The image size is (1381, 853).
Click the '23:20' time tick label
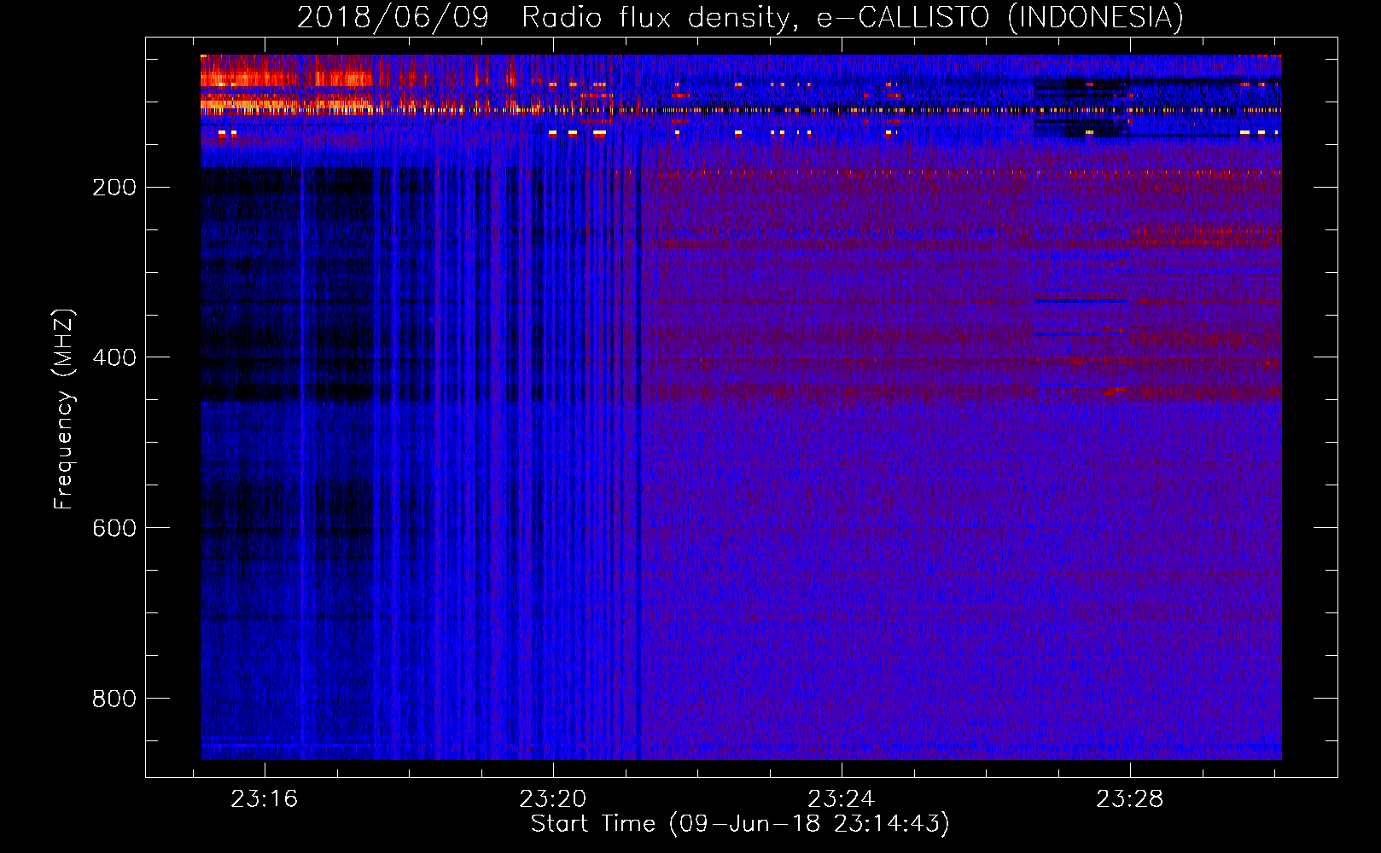(x=553, y=799)
